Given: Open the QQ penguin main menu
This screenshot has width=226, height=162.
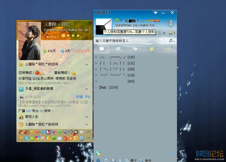Looking at the screenshot, I should pos(98,160).
